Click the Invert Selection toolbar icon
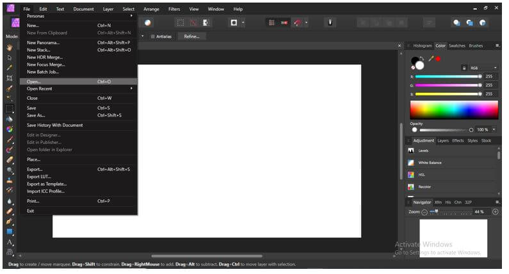 pyautogui.click(x=206, y=22)
